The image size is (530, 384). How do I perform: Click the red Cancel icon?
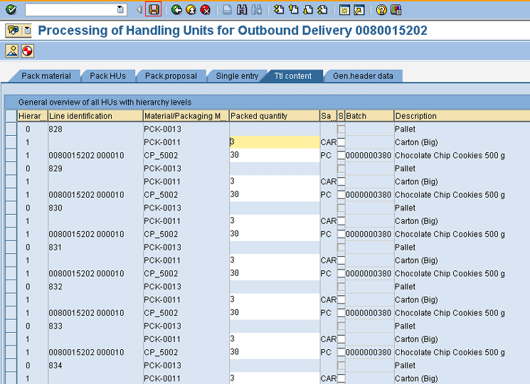[205, 9]
